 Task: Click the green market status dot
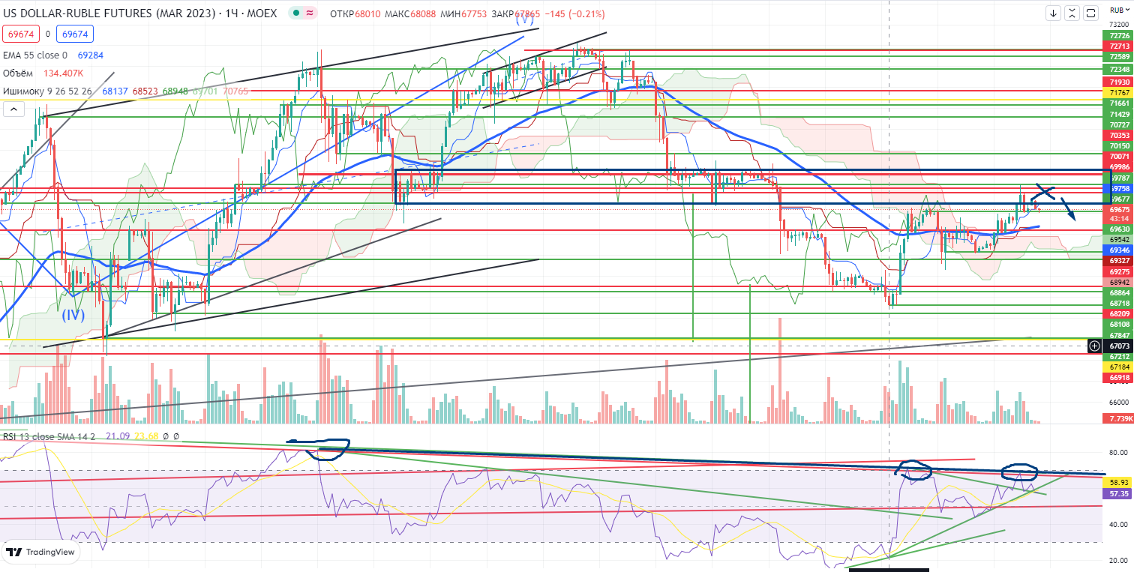pyautogui.click(x=298, y=13)
